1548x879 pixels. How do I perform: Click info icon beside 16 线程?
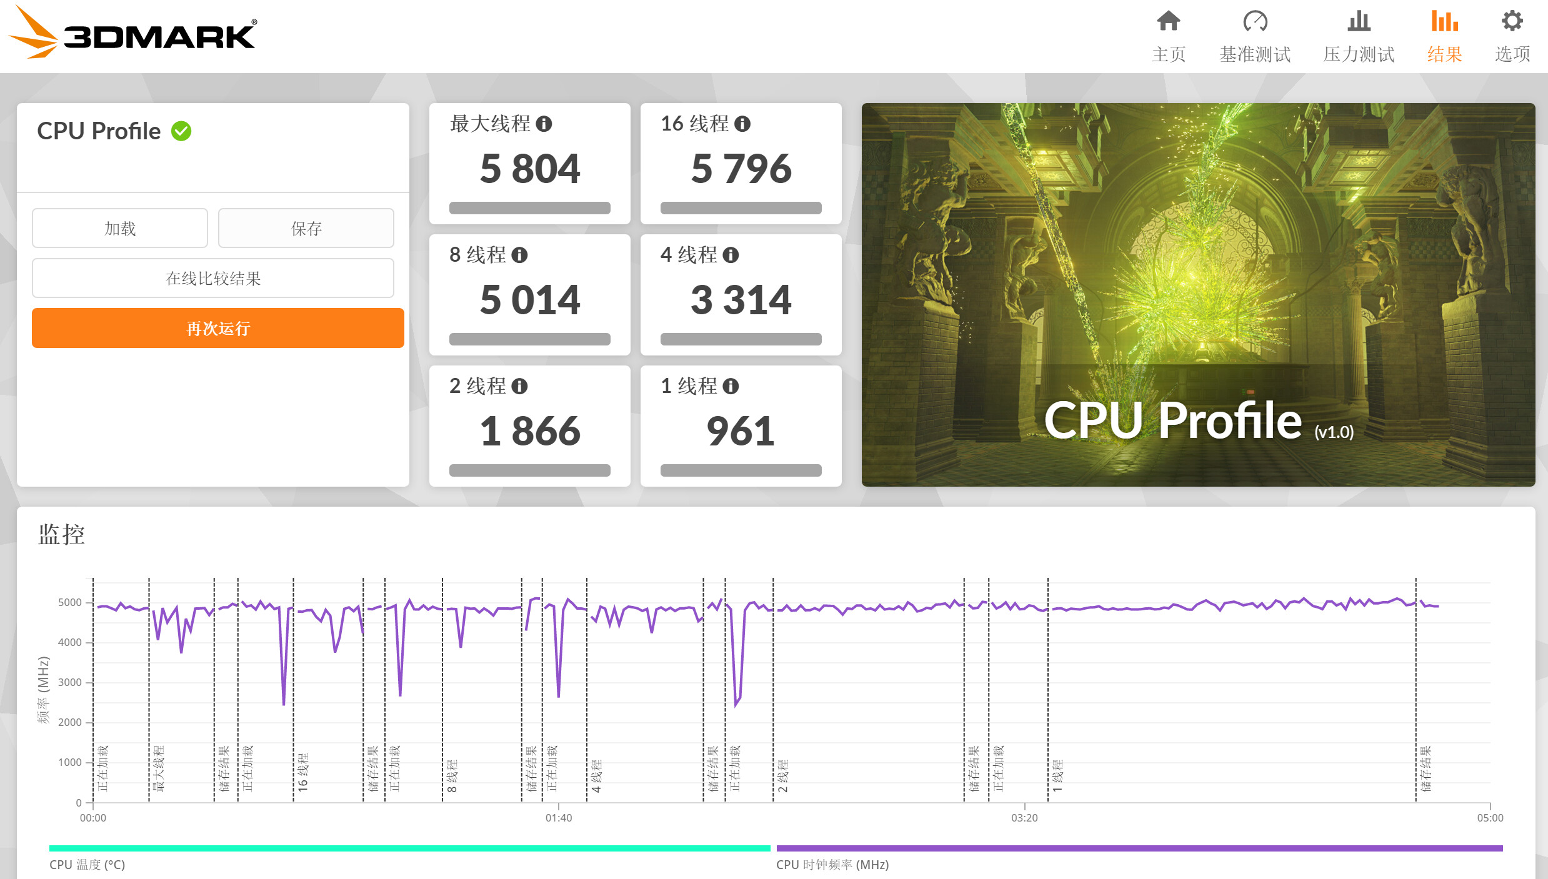tap(742, 124)
